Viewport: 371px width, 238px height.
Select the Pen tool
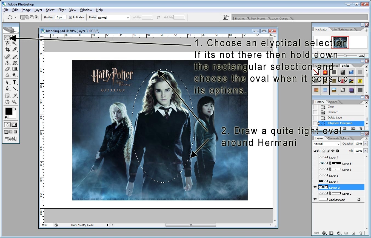point(7,88)
